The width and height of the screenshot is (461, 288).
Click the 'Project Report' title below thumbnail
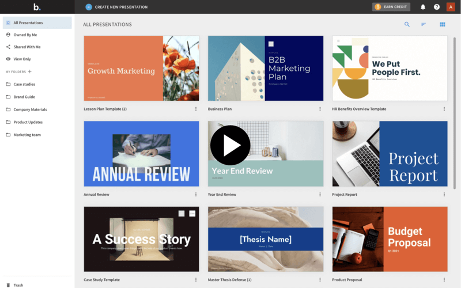click(345, 195)
